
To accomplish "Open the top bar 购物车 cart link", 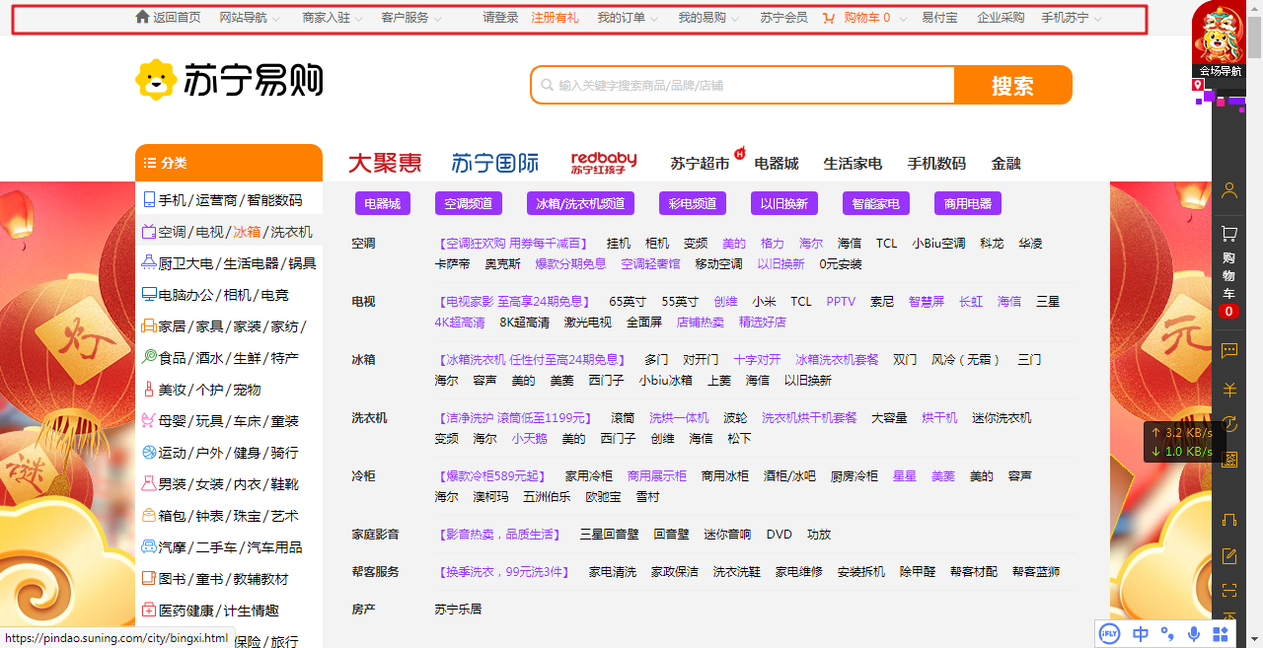I will [856, 18].
